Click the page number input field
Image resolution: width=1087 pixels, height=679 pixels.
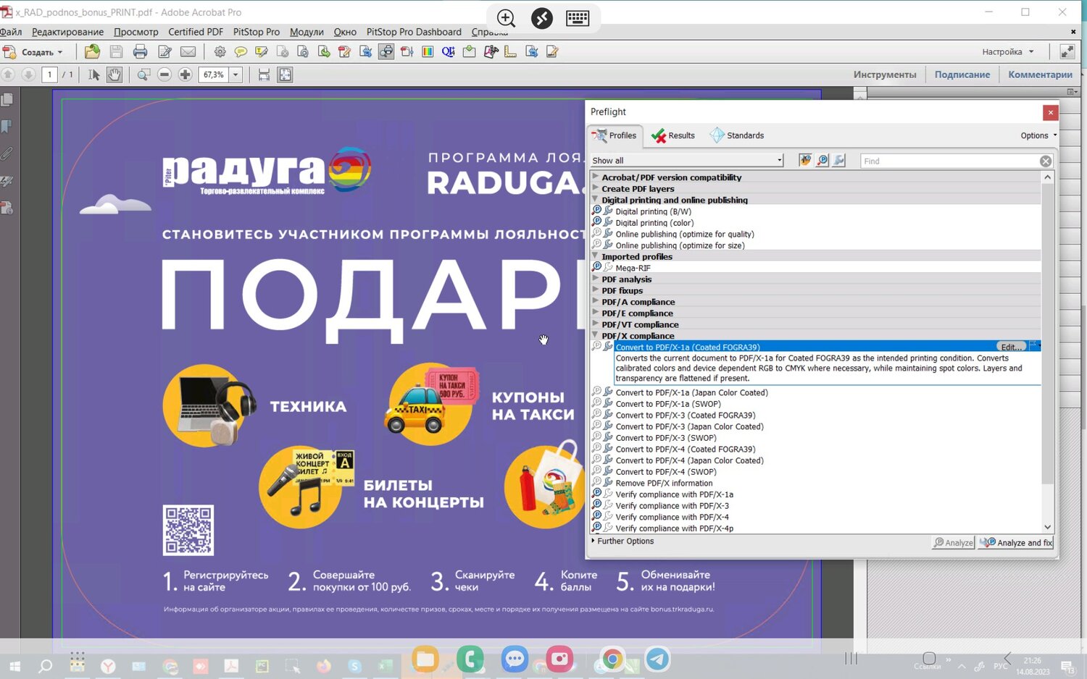tap(49, 75)
